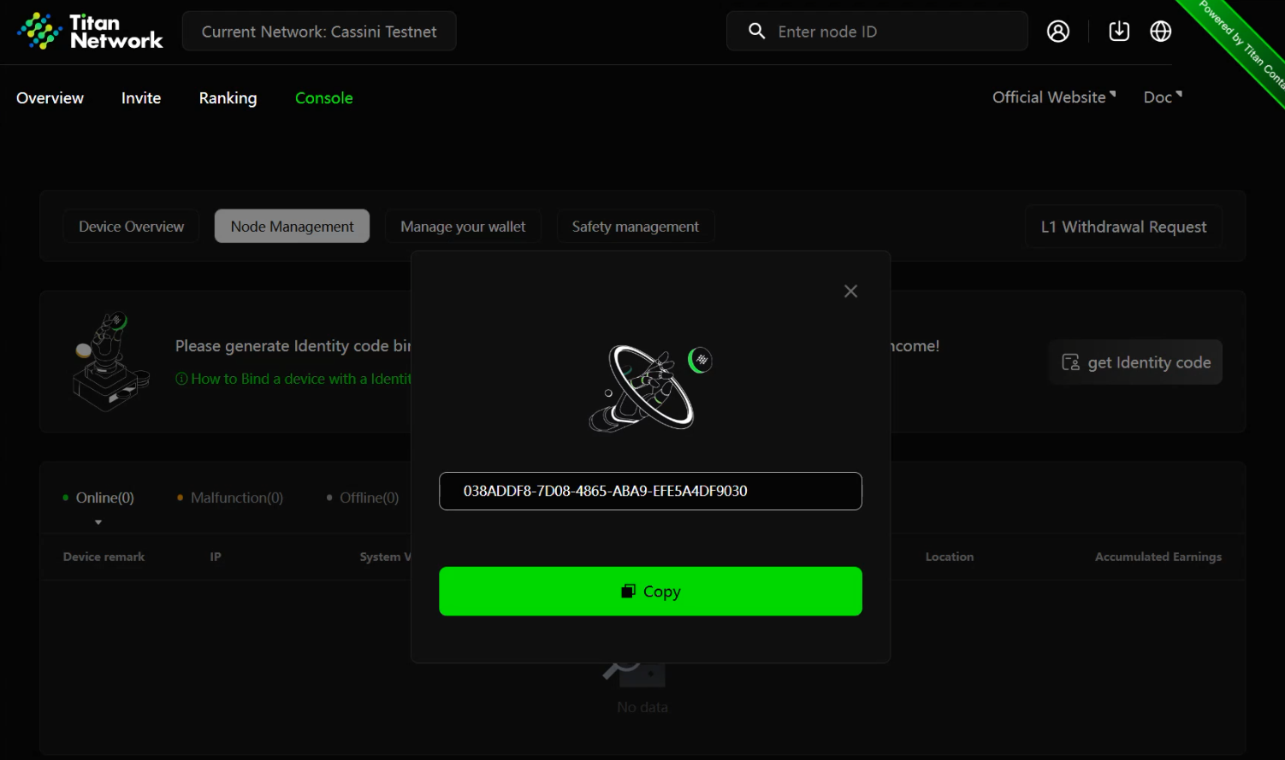Click the get Identity code button
The image size is (1285, 760).
1135,362
